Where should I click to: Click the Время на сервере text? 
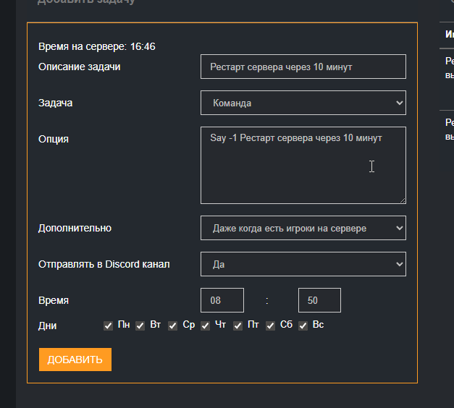tap(96, 46)
